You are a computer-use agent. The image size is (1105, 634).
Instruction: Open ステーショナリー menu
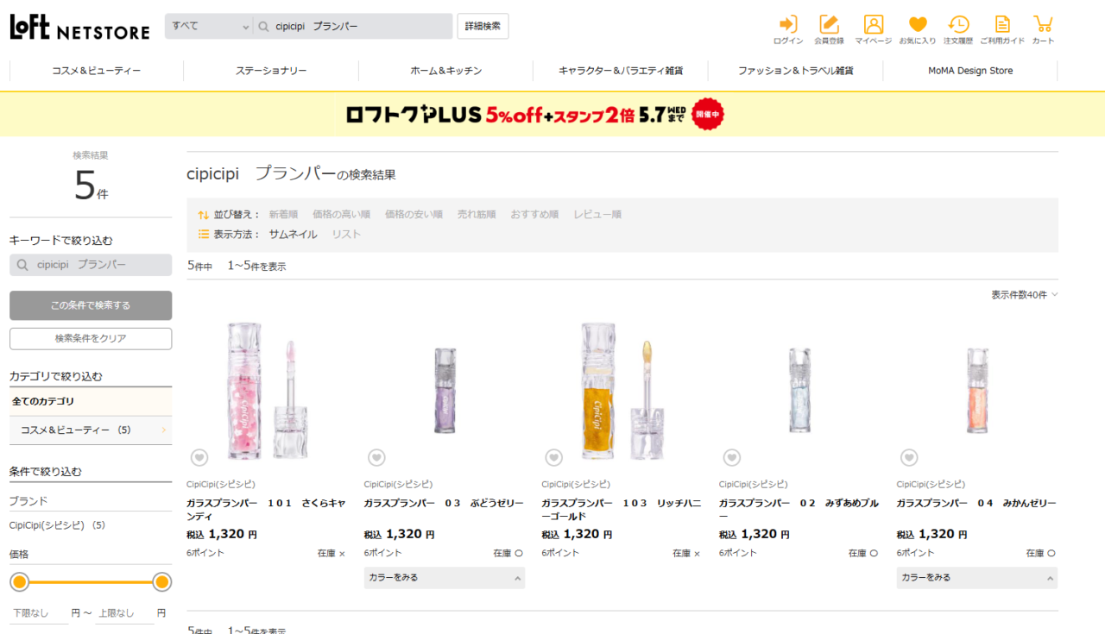point(271,71)
